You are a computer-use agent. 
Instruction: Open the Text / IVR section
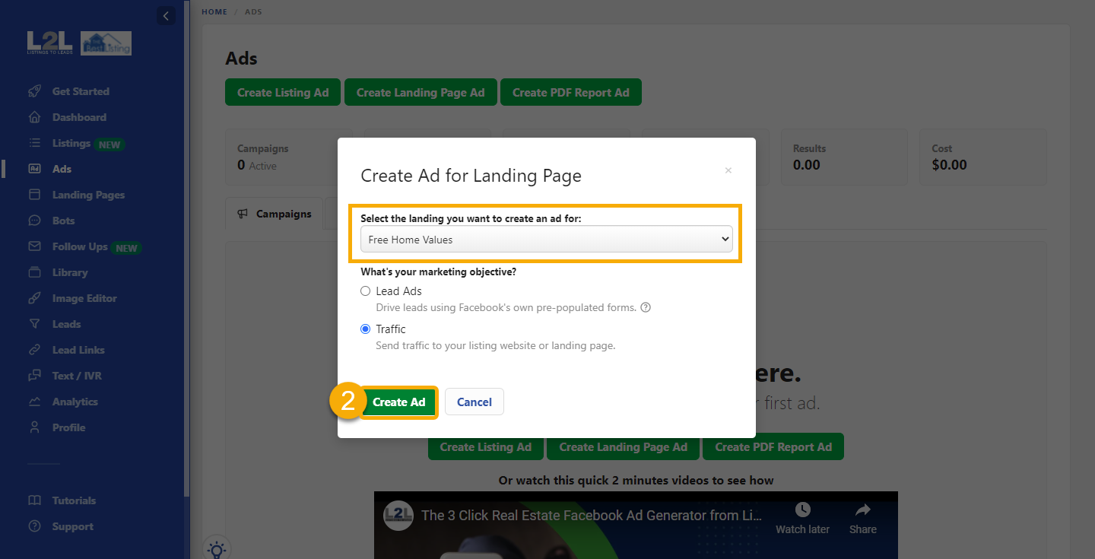(78, 375)
